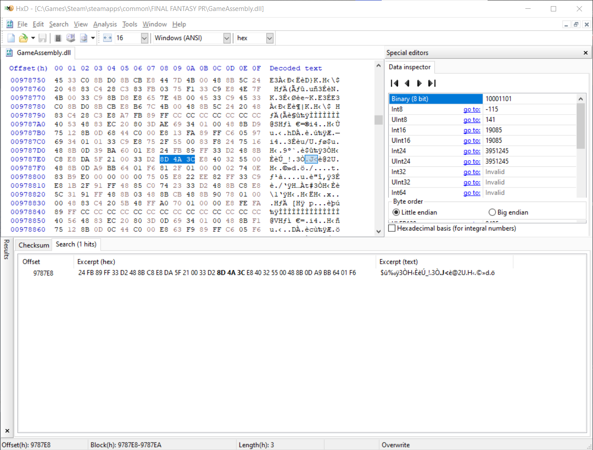
Task: Go to first byte in Data inspector
Action: (x=394, y=83)
